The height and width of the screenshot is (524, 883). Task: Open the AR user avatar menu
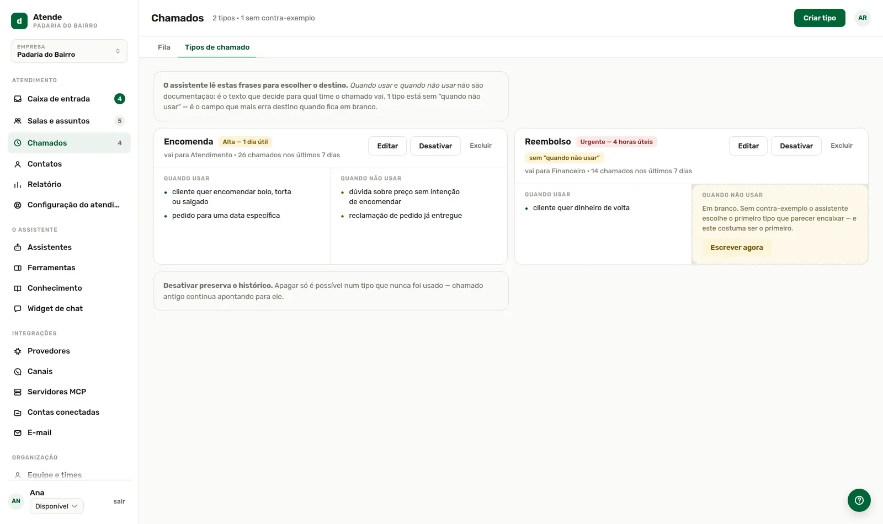point(863,18)
